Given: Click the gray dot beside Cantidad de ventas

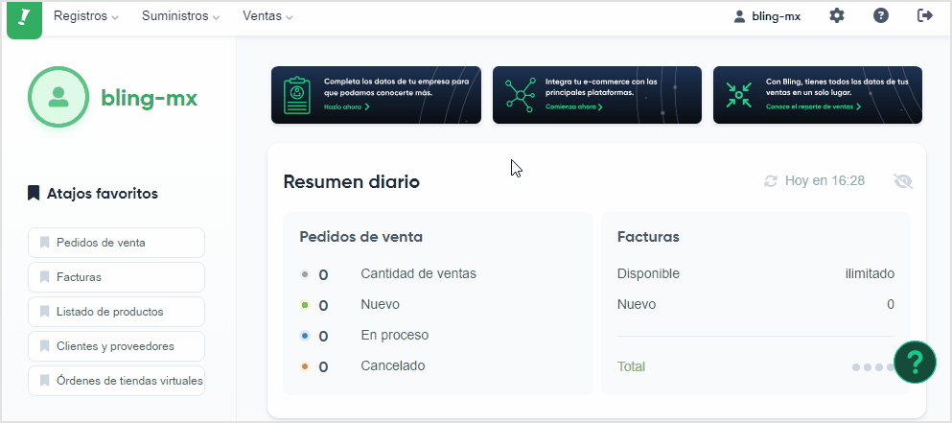Looking at the screenshot, I should point(306,274).
